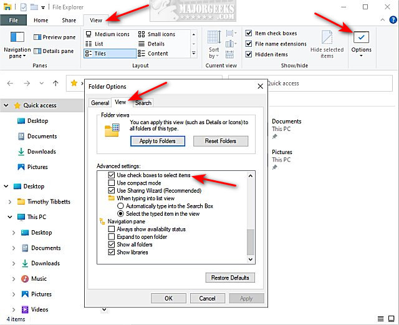
Task: Toggle File name extensions
Action: [249, 44]
